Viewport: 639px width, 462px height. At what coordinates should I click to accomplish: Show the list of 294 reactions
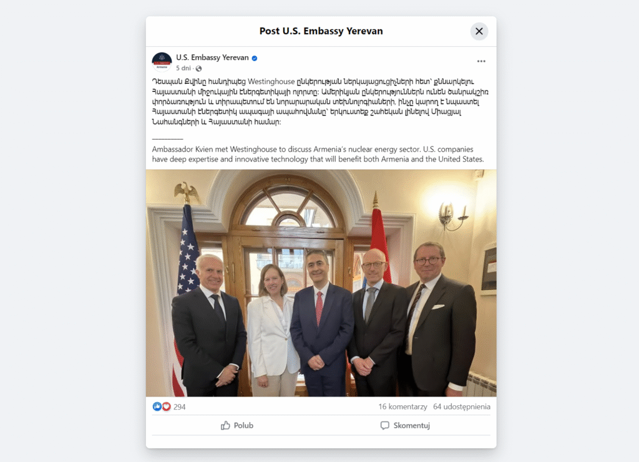click(x=179, y=407)
